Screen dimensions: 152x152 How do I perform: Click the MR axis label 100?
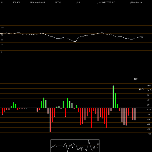(x=149, y=85)
